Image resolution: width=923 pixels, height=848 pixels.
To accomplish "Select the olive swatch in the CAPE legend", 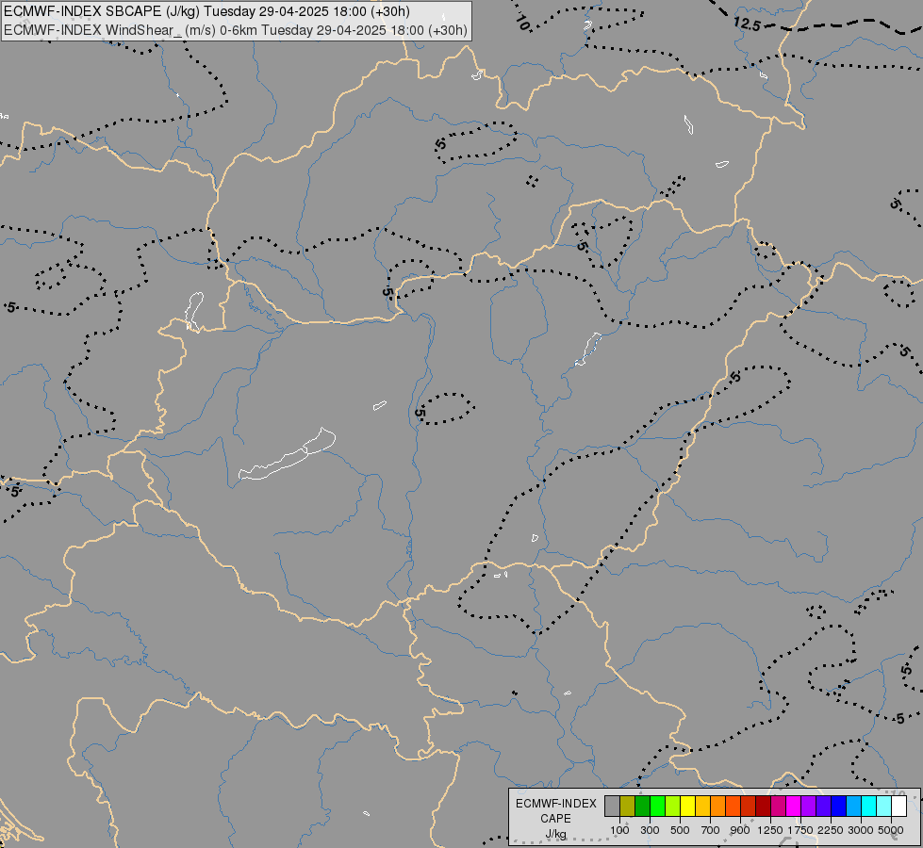I will (628, 807).
